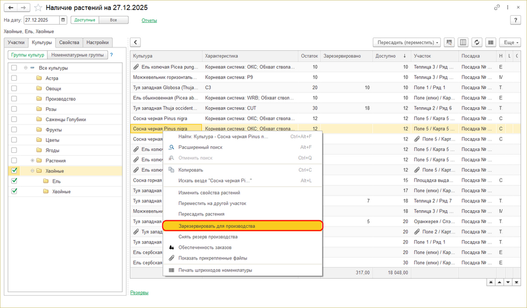Open the calendar picker next to date field
Screen dimensions: 527x308
(63, 20)
